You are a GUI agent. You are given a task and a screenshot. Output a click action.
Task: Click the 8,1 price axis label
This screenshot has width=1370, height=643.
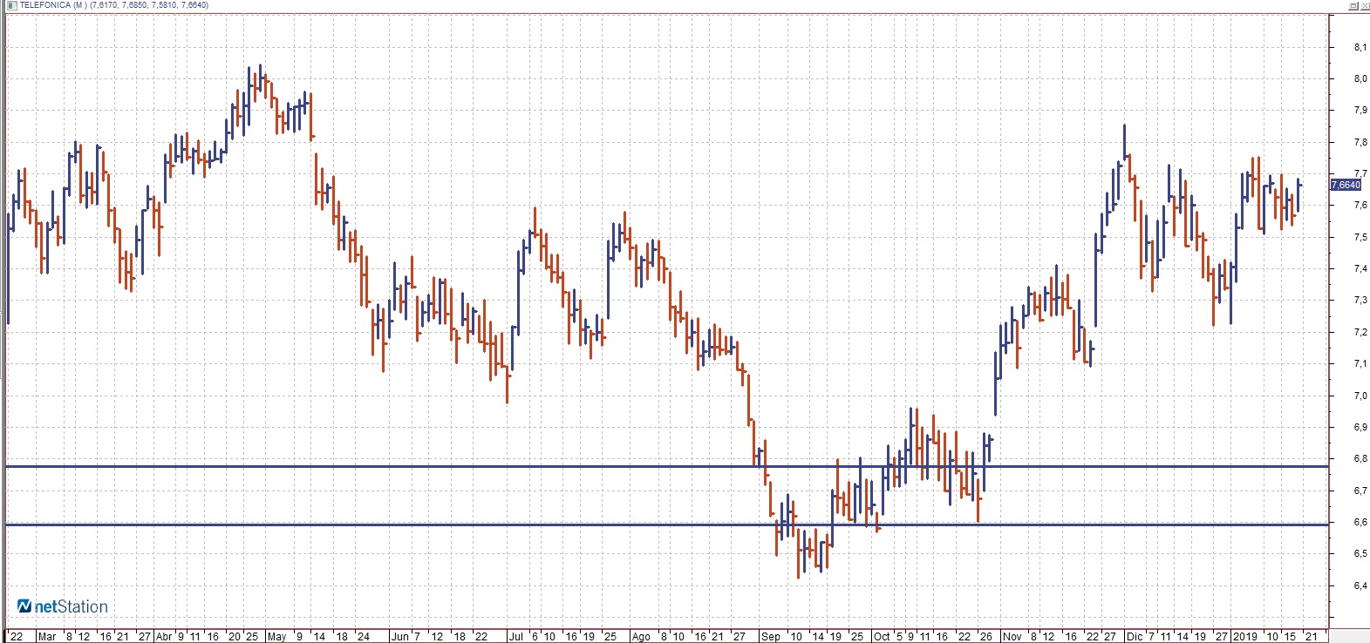click(1360, 47)
